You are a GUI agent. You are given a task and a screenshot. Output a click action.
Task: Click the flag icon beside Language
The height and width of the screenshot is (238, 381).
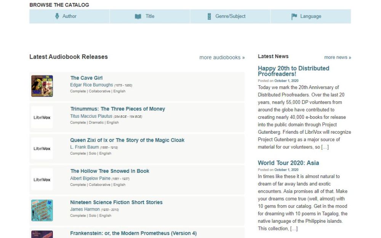pos(294,16)
